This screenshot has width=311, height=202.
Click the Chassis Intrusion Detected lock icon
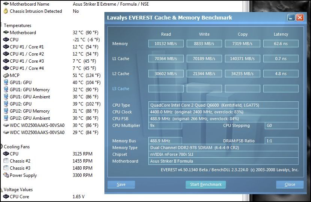[6, 11]
